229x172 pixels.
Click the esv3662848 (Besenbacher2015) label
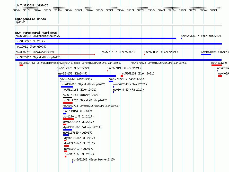[x=93, y=159]
